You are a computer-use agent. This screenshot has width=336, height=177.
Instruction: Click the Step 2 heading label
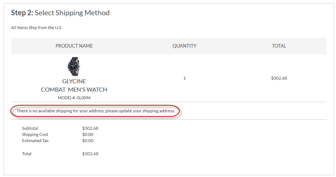pyautogui.click(x=22, y=13)
